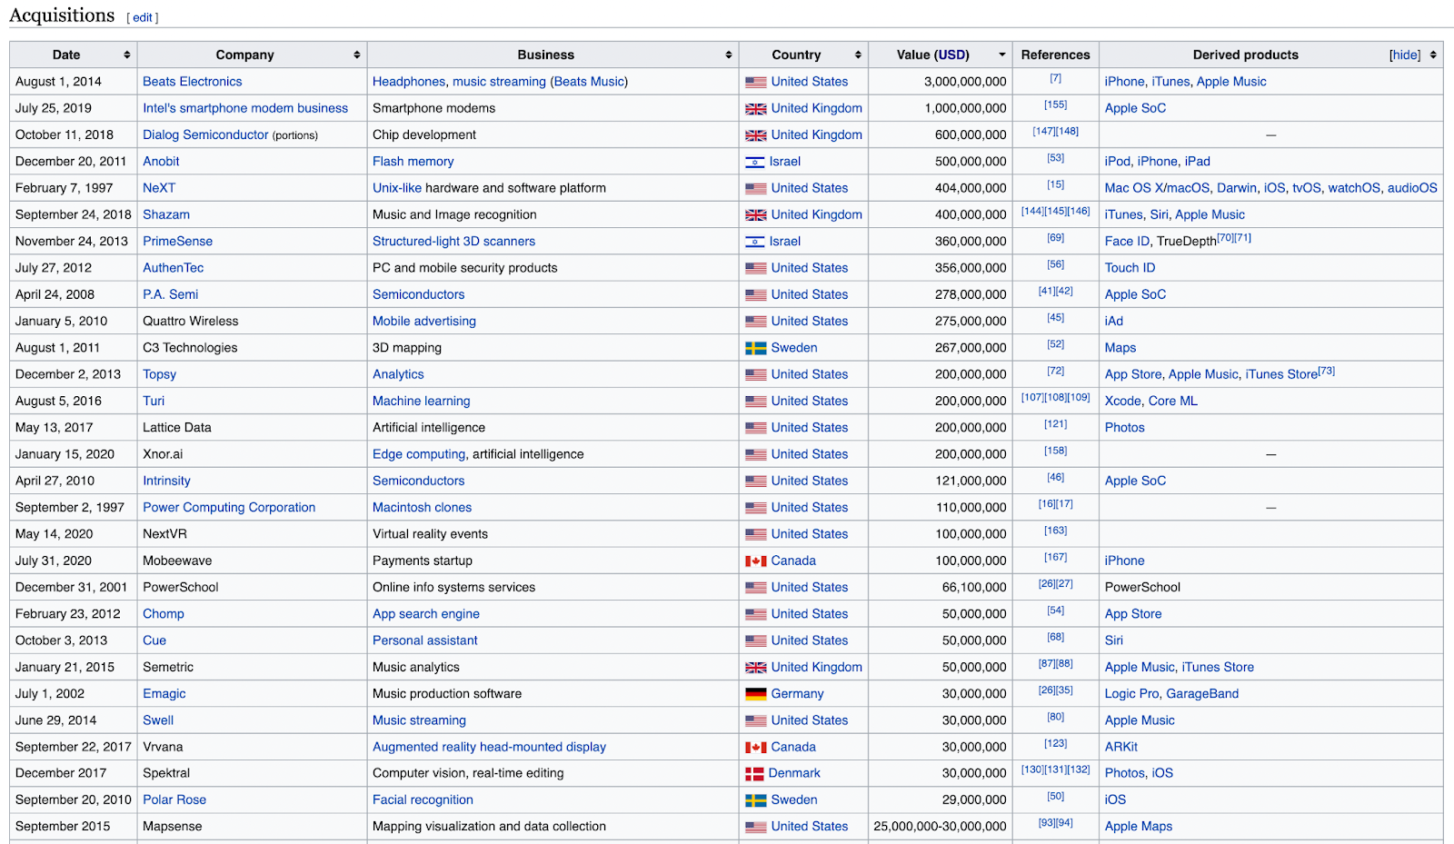
Task: Click the Denmark flag in the Spektral row
Action: 754,774
